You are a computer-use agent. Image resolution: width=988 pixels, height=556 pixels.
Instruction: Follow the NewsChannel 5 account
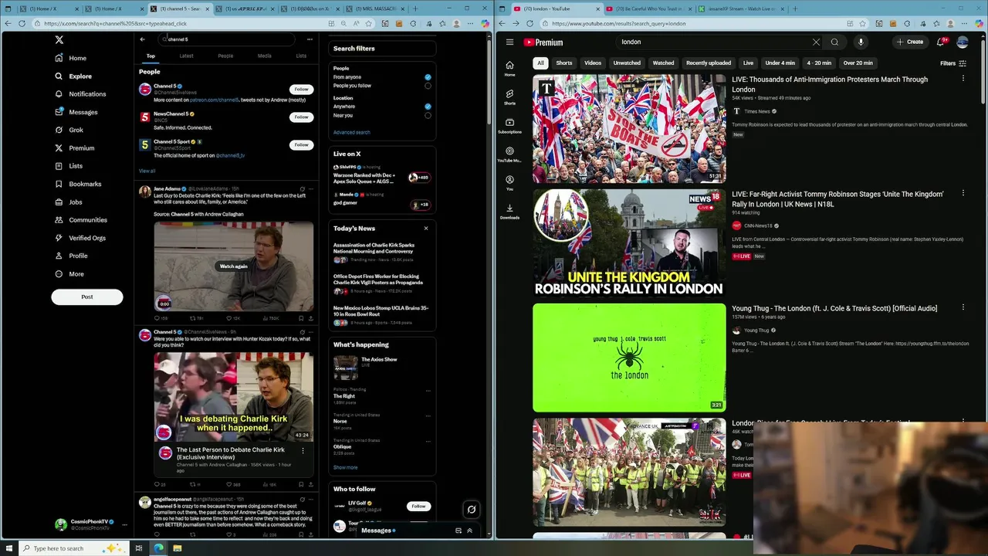click(301, 117)
